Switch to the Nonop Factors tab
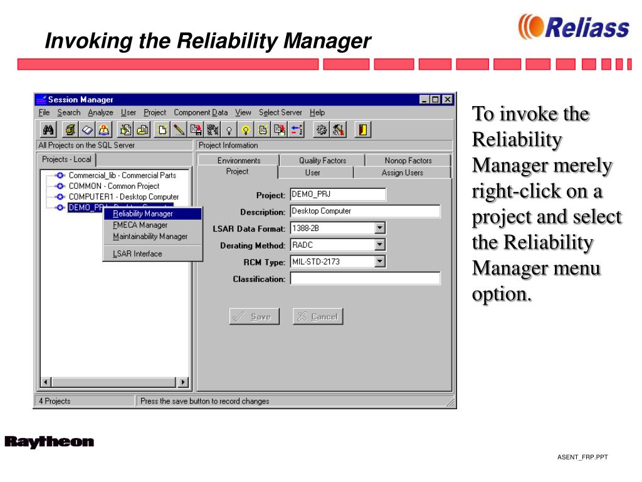This screenshot has width=642, height=482. [408, 161]
